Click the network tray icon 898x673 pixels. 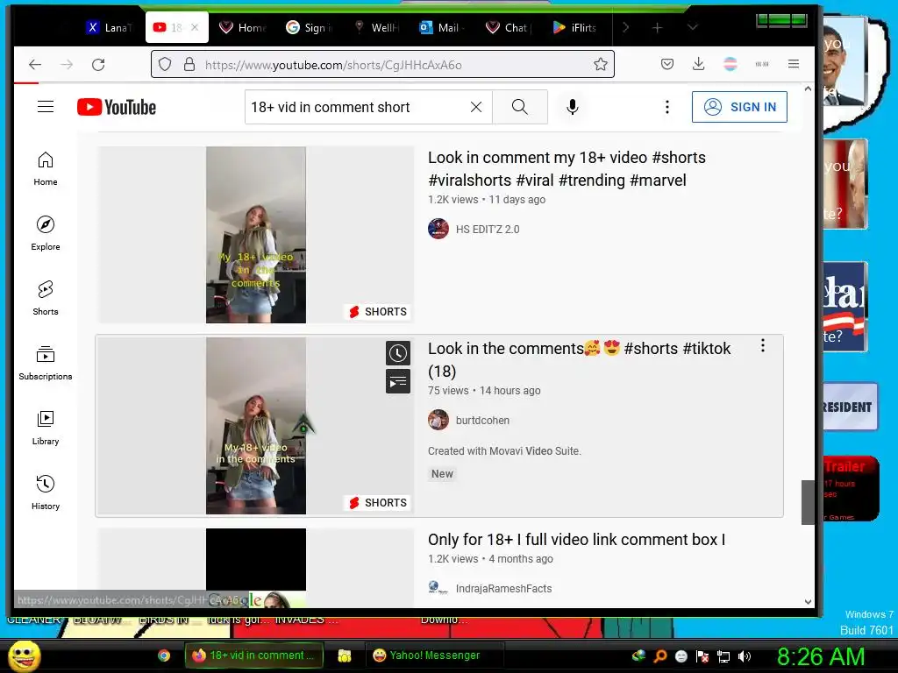(x=723, y=656)
